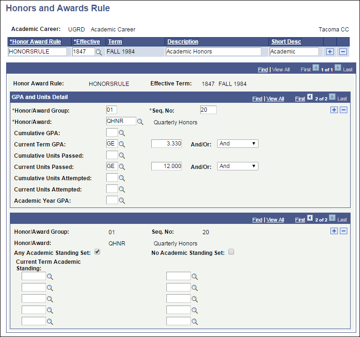Open Cumulative Units Passed lookup

pyautogui.click(x=122, y=155)
